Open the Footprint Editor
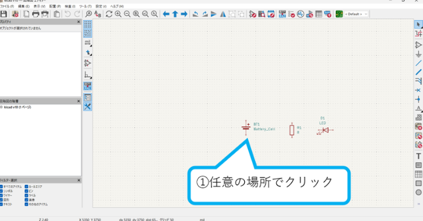 (271, 14)
